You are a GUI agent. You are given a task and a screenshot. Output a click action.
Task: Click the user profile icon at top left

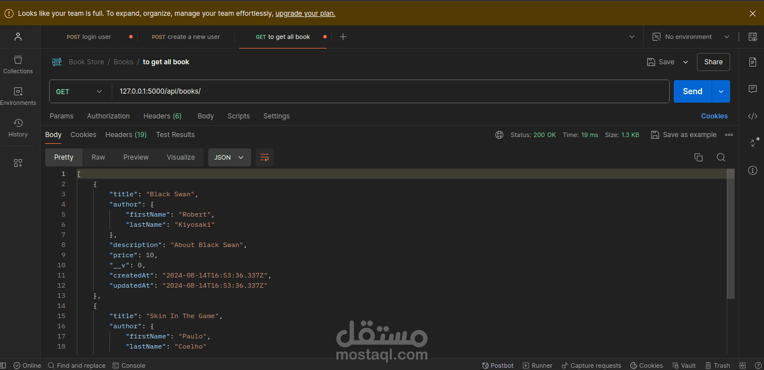pos(18,37)
